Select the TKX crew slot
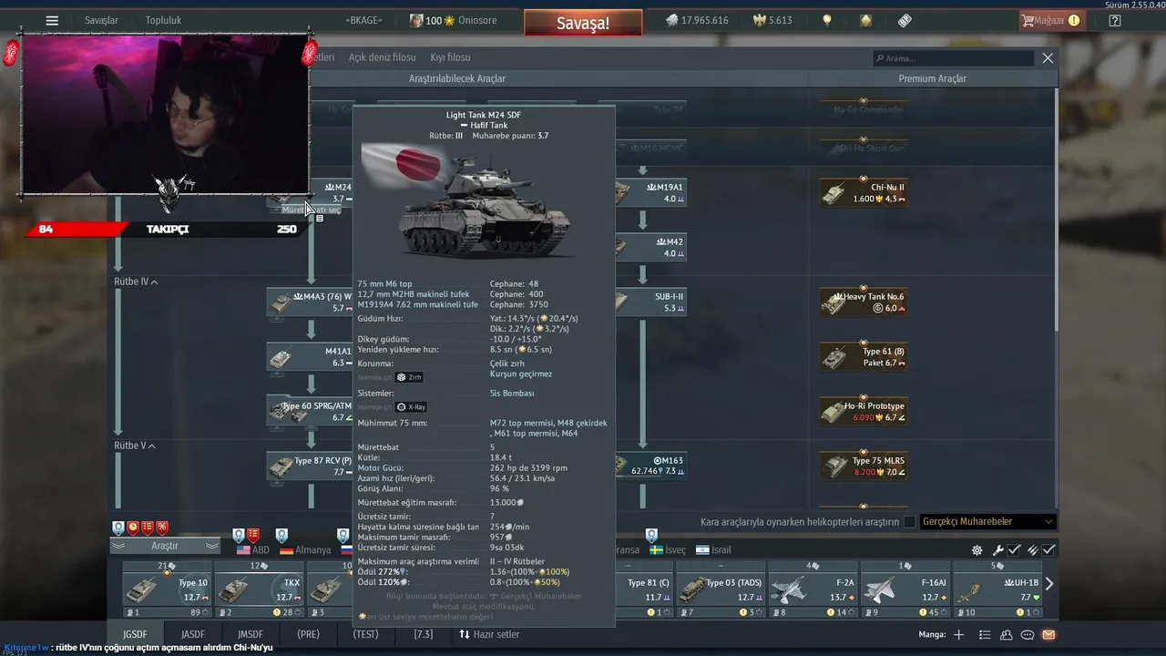The width and height of the screenshot is (1166, 656). point(259,589)
